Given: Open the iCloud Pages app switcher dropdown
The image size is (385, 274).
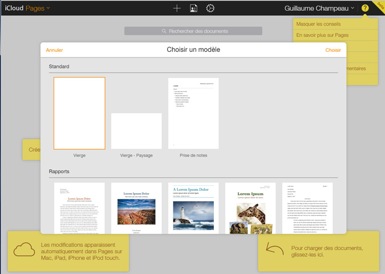Looking at the screenshot, I should click(x=27, y=8).
